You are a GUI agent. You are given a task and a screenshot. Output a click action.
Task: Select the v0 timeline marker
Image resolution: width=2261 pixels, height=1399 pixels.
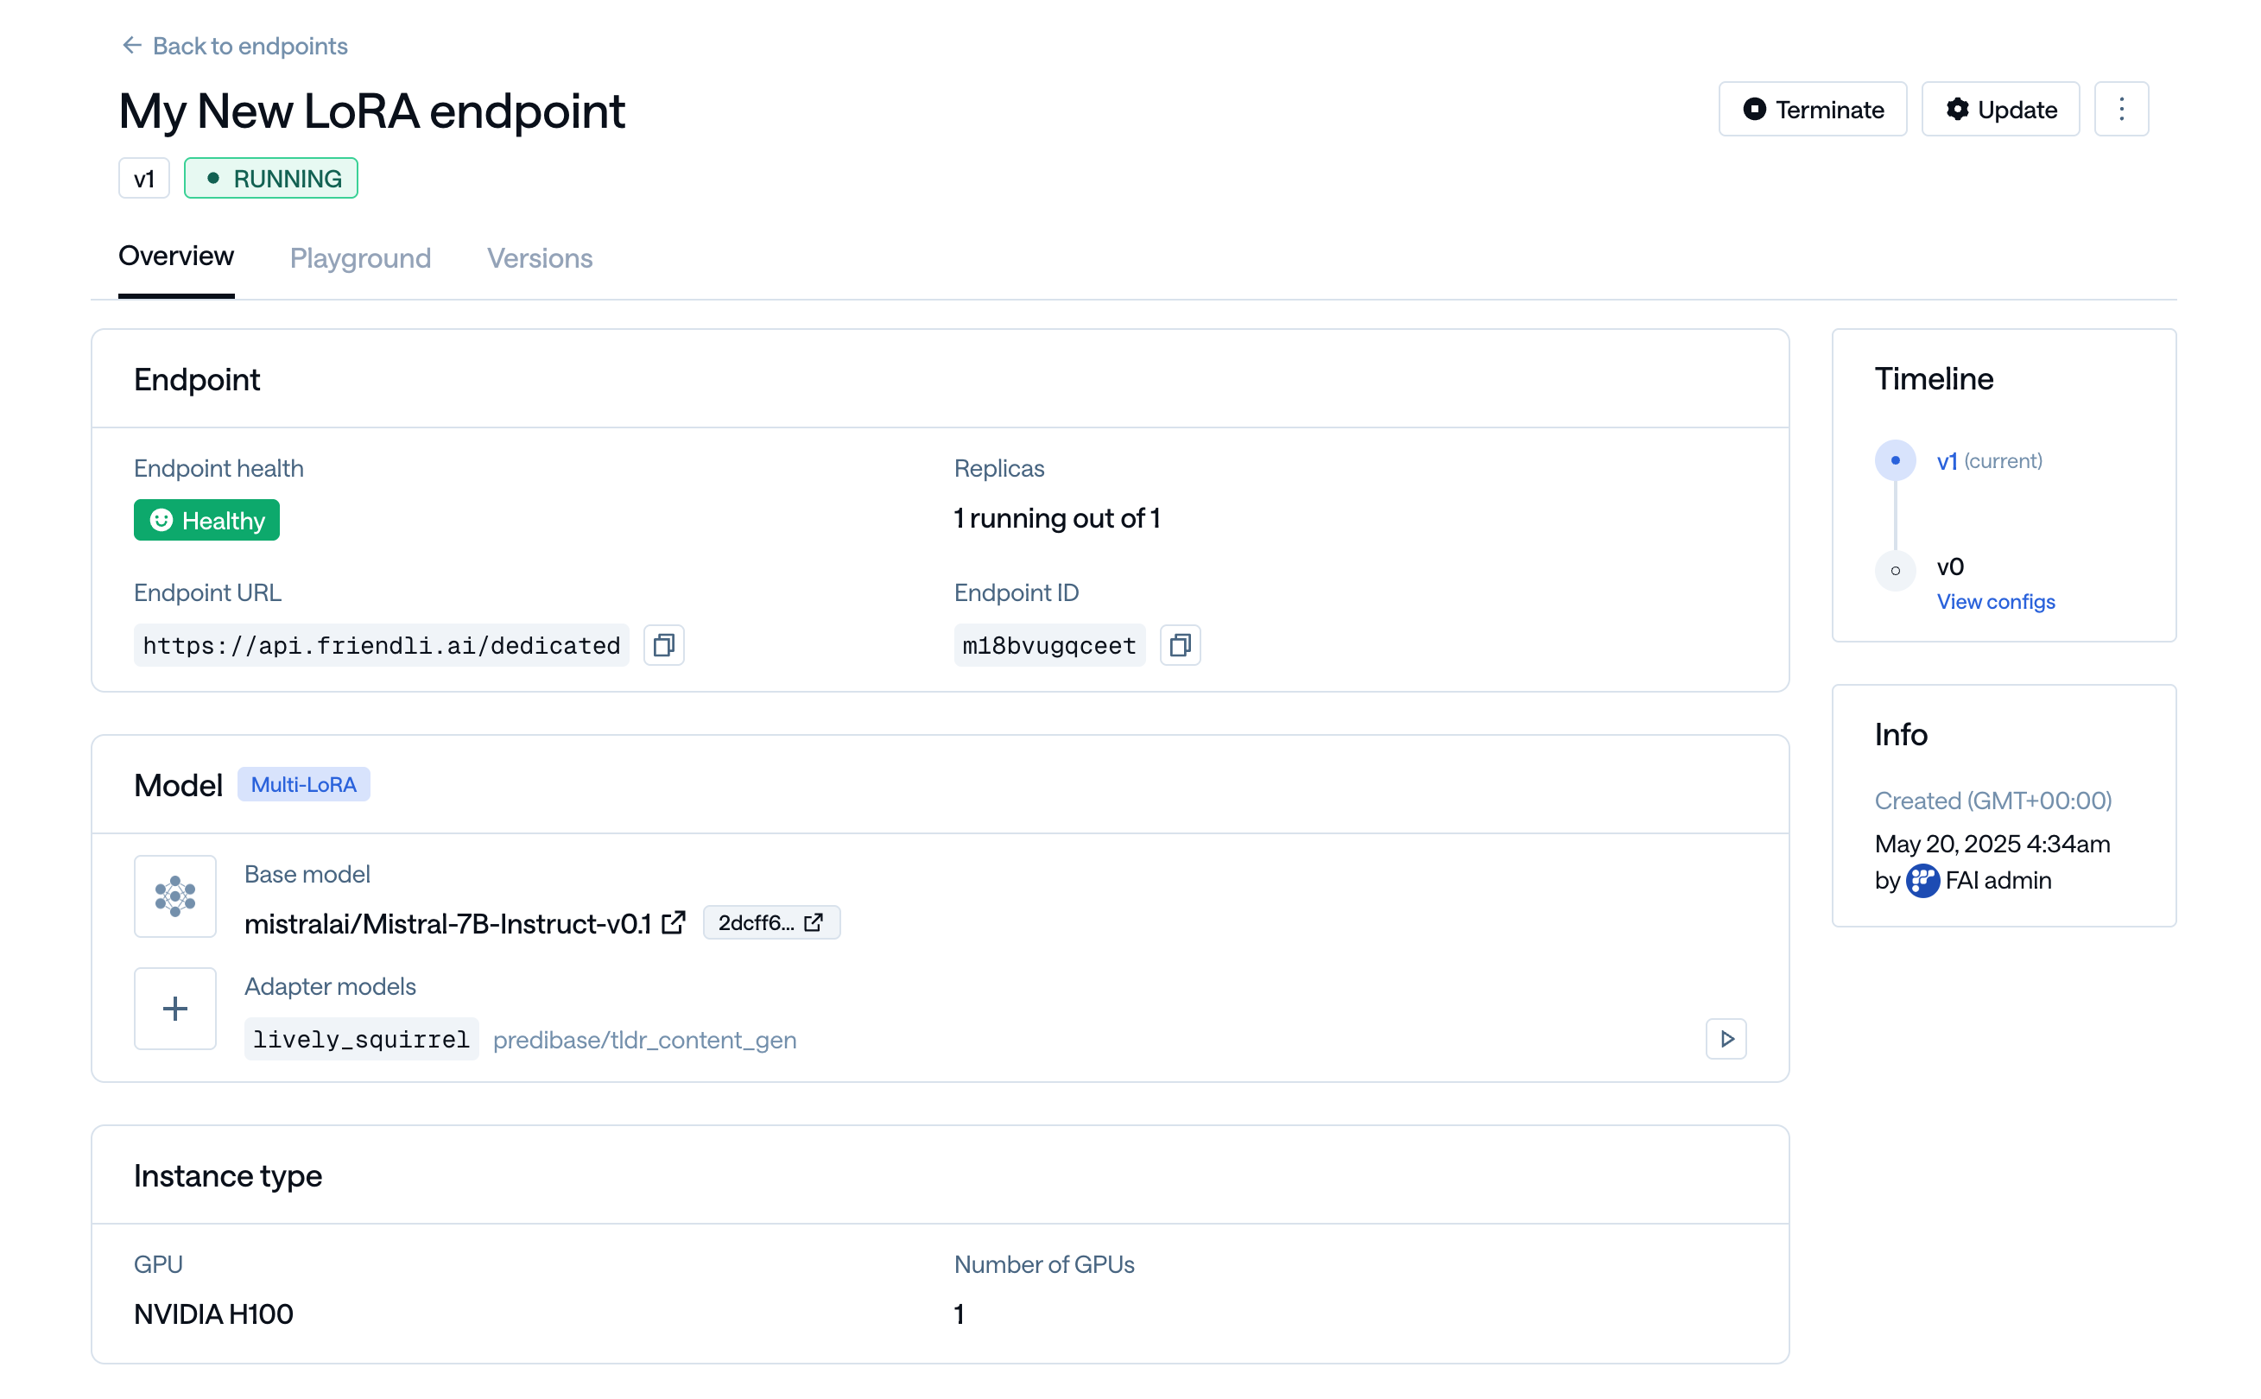[x=1895, y=570]
